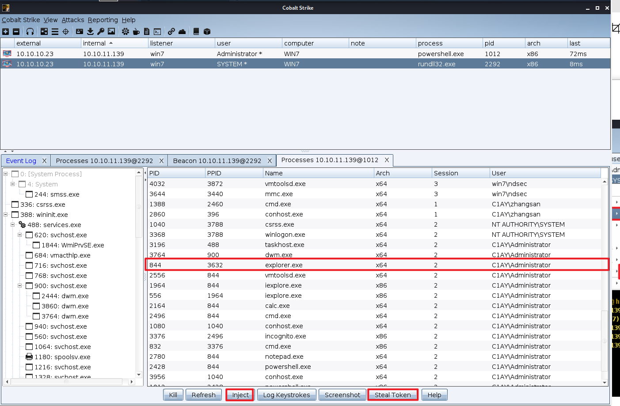
Task: Click the Refresh button
Action: [203, 395]
